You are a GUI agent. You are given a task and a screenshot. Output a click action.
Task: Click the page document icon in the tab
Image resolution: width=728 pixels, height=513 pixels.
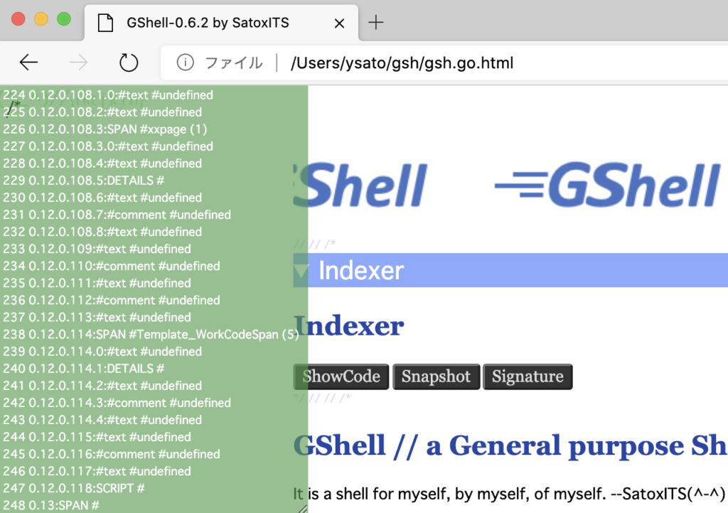(106, 23)
